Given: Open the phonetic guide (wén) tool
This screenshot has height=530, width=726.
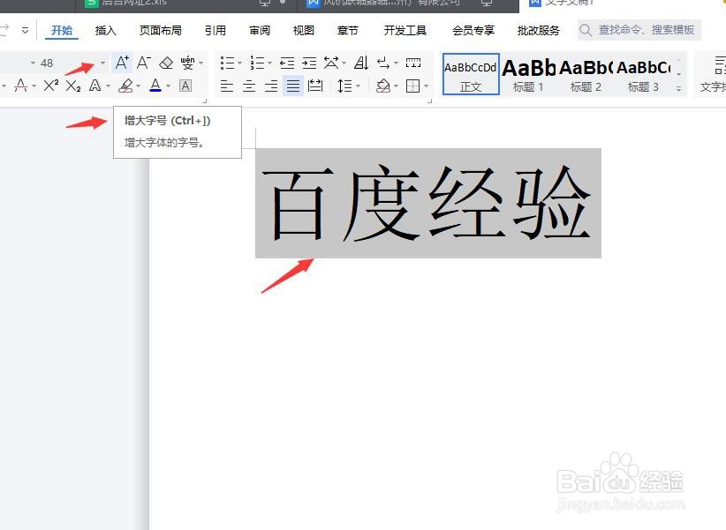Looking at the screenshot, I should 187,63.
